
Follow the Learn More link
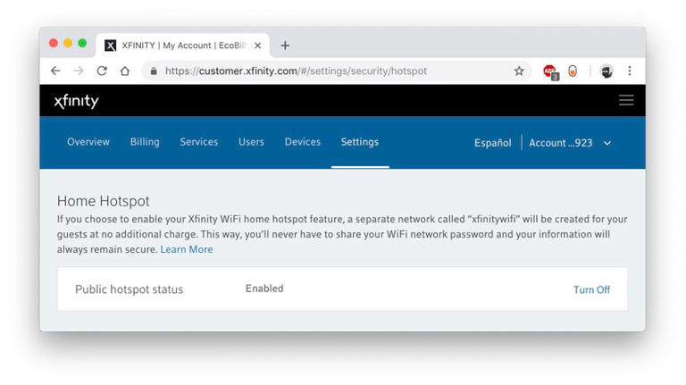tap(187, 249)
